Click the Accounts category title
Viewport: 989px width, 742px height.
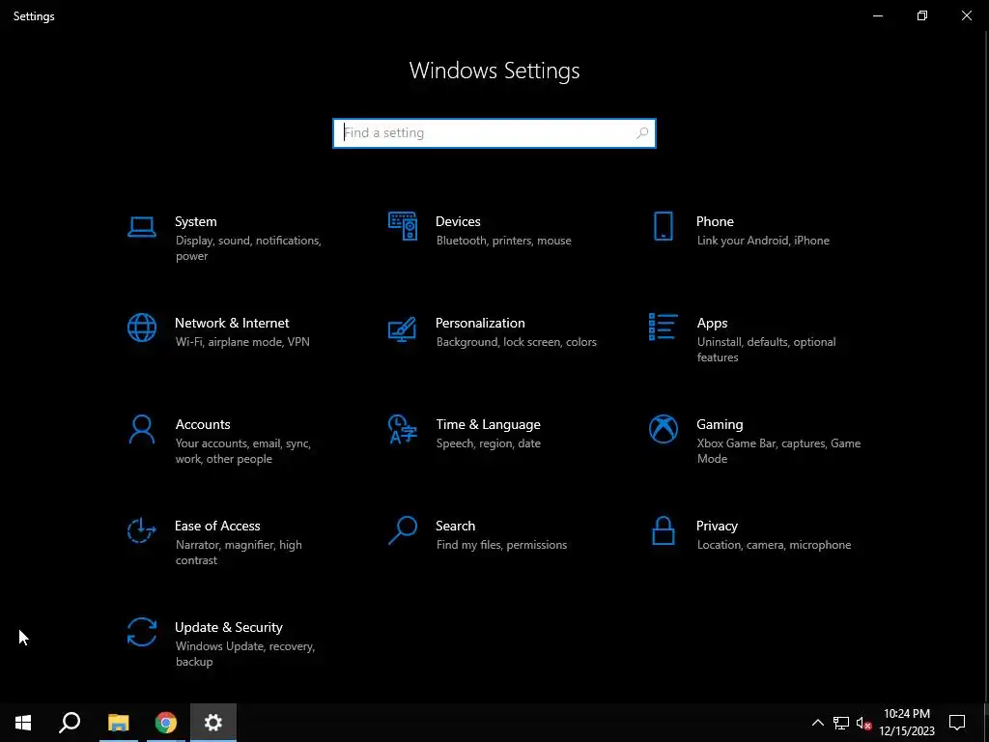pos(203,425)
